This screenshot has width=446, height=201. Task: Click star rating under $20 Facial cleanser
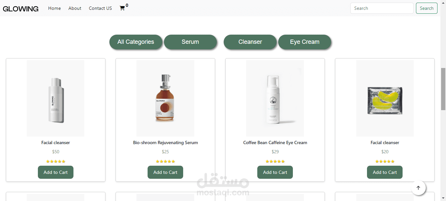[x=385, y=161]
